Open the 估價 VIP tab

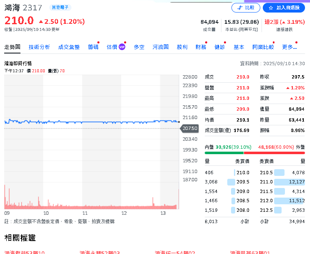point(116,47)
